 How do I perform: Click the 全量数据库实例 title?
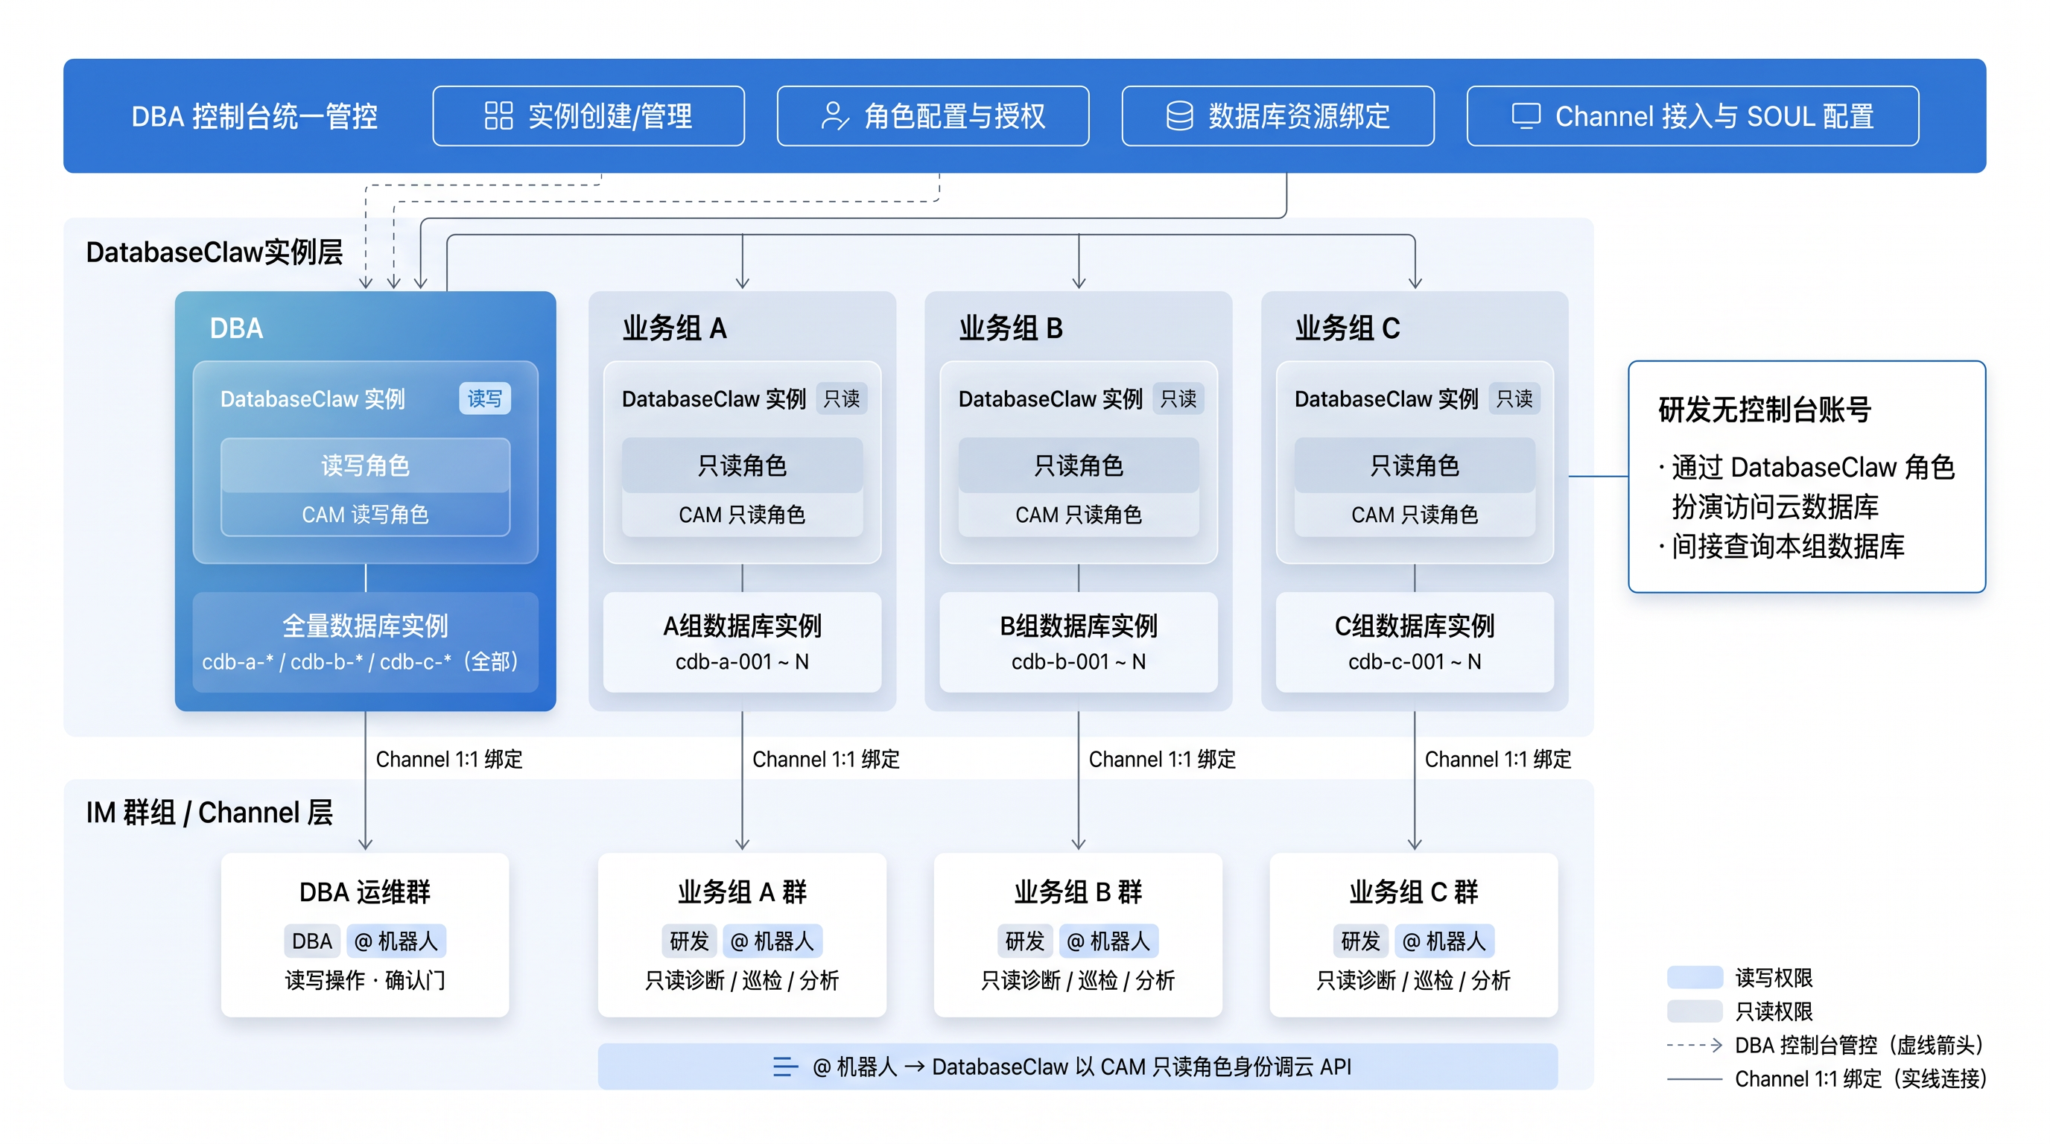click(x=365, y=626)
